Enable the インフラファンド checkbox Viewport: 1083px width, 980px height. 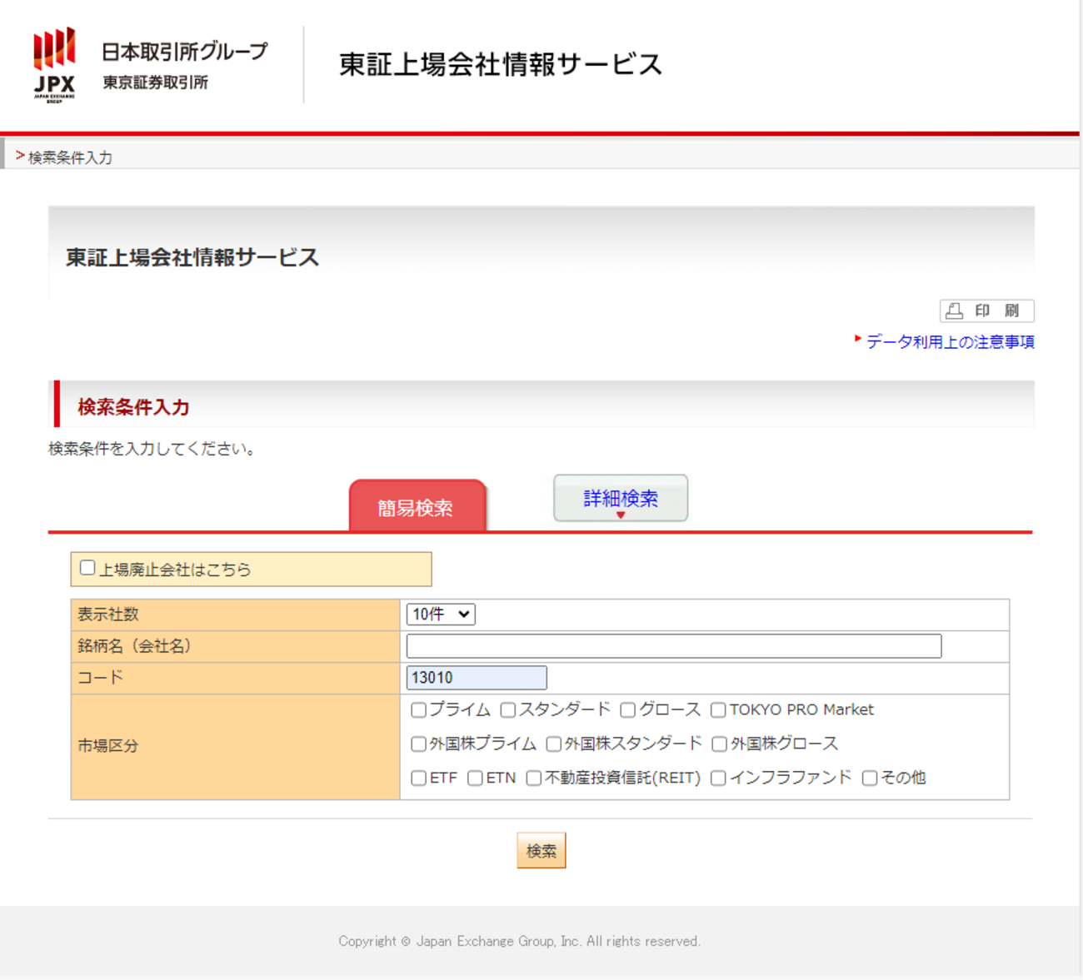tap(717, 778)
